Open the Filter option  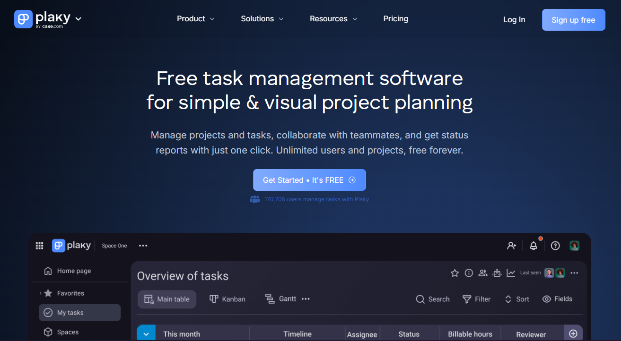[x=476, y=299]
